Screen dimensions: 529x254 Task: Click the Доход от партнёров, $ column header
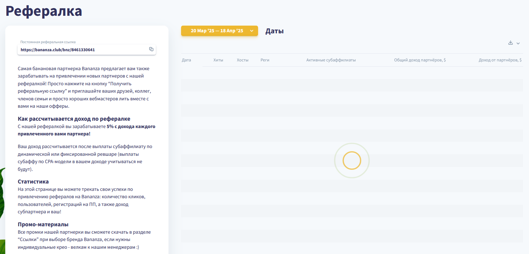click(x=500, y=60)
